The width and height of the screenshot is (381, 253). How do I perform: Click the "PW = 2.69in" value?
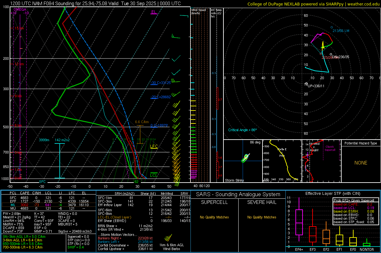coord(12,214)
